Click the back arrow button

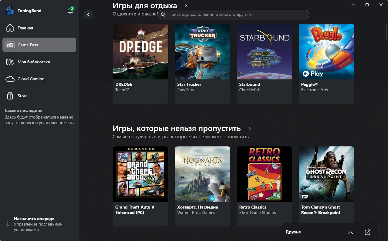coord(88,15)
